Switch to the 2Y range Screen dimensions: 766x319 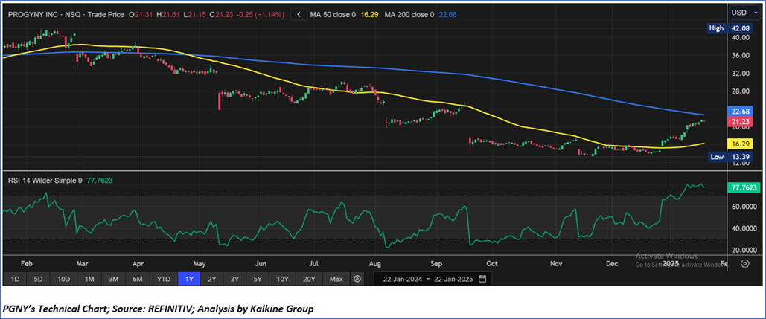pyautogui.click(x=212, y=279)
